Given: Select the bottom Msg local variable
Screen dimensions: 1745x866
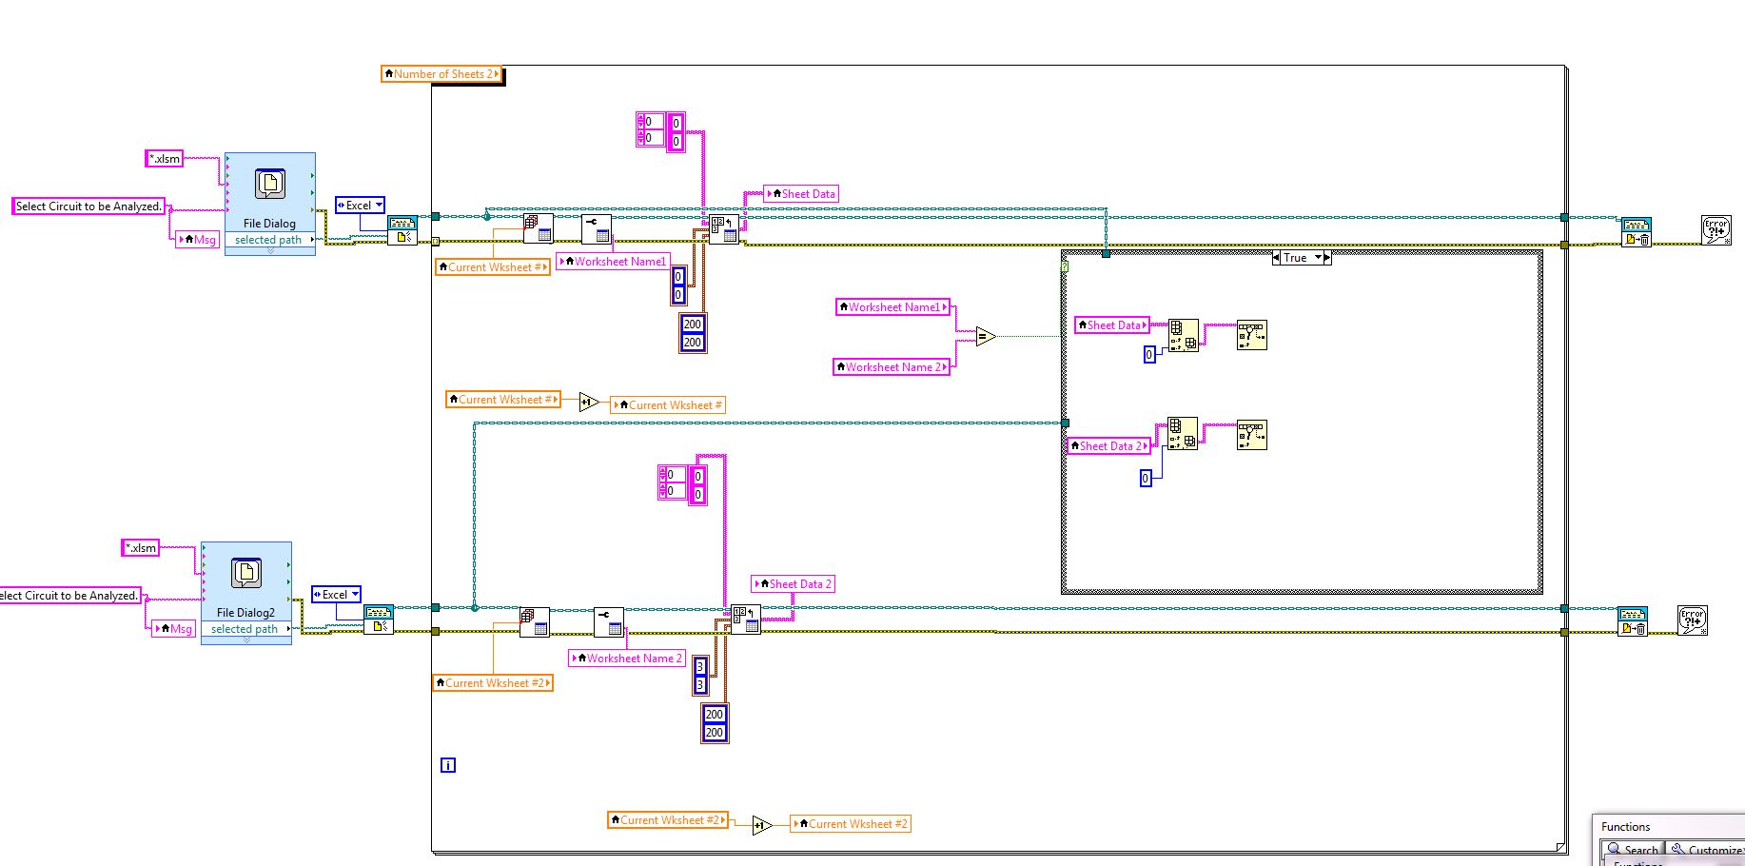Looking at the screenshot, I should [175, 629].
